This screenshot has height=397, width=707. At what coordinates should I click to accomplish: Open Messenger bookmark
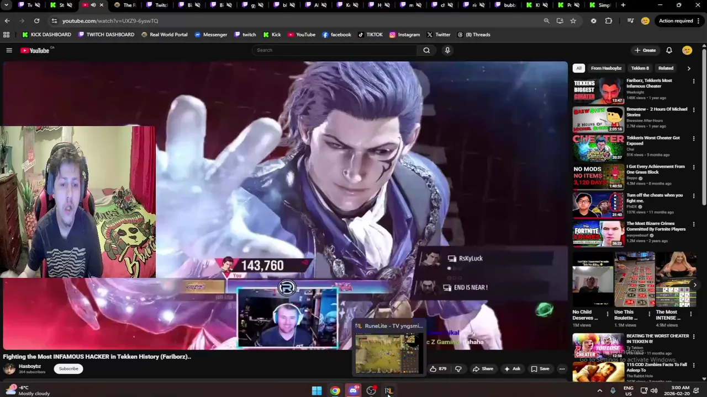coord(210,35)
